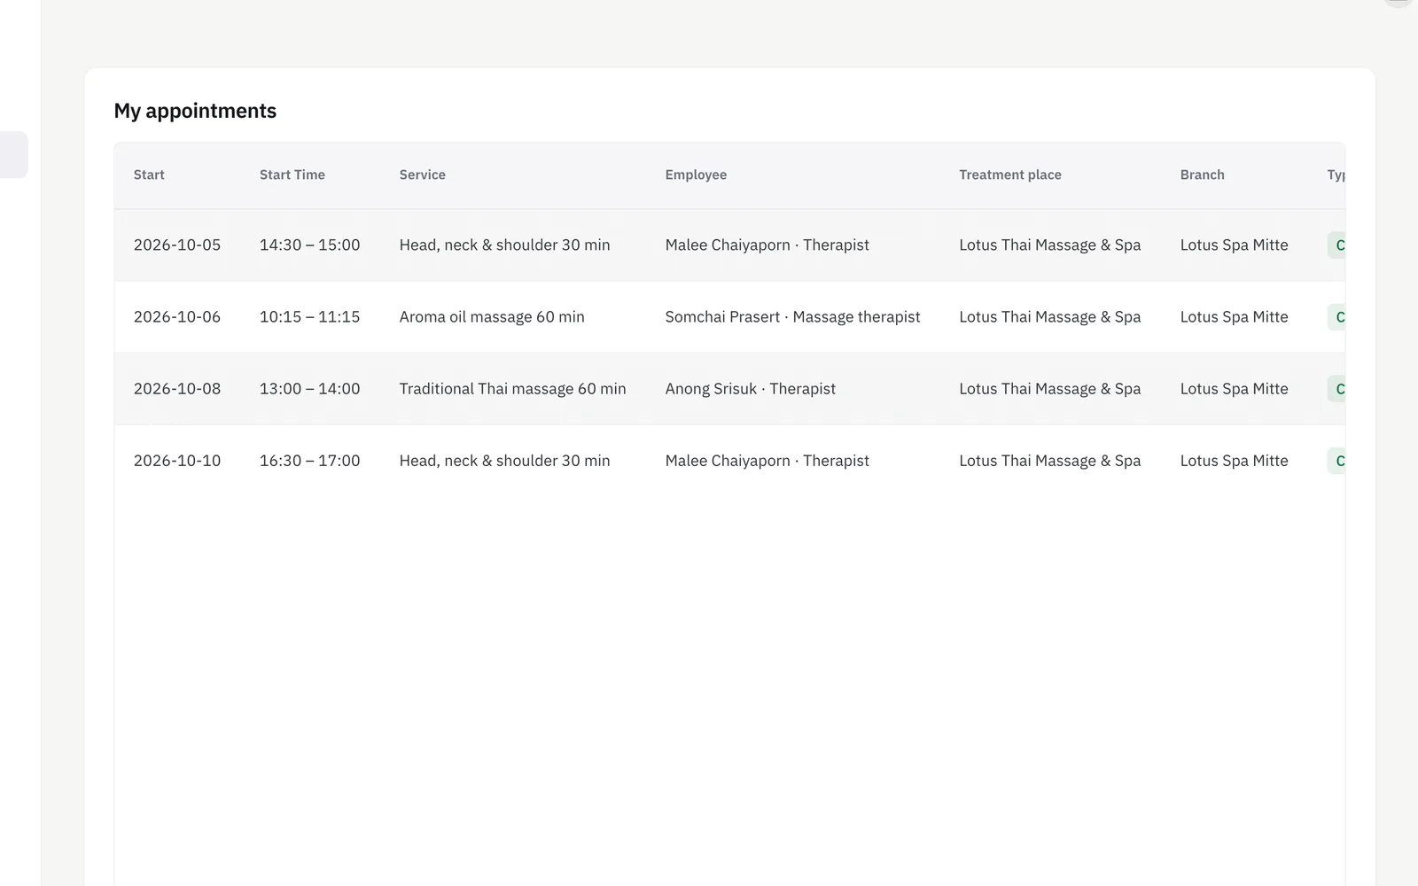
Task: Click Lotus Spa Mitte branch in 2026-10-08 row
Action: click(x=1235, y=388)
